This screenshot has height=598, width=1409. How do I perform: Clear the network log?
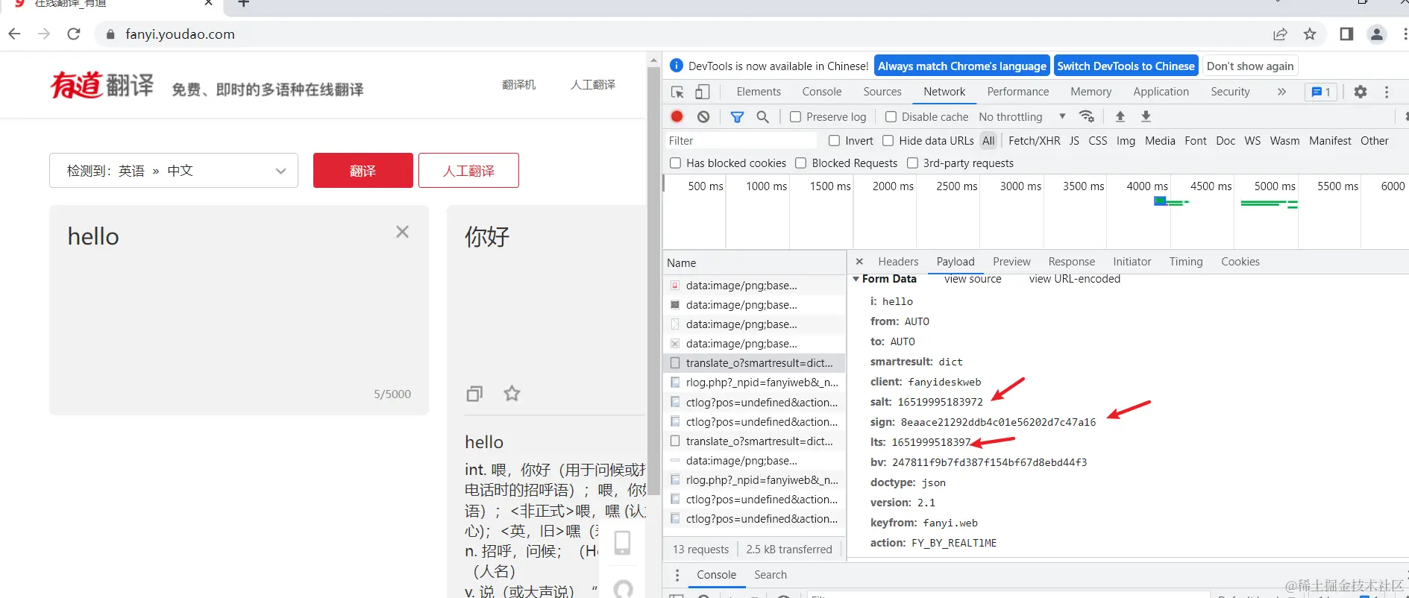703,116
